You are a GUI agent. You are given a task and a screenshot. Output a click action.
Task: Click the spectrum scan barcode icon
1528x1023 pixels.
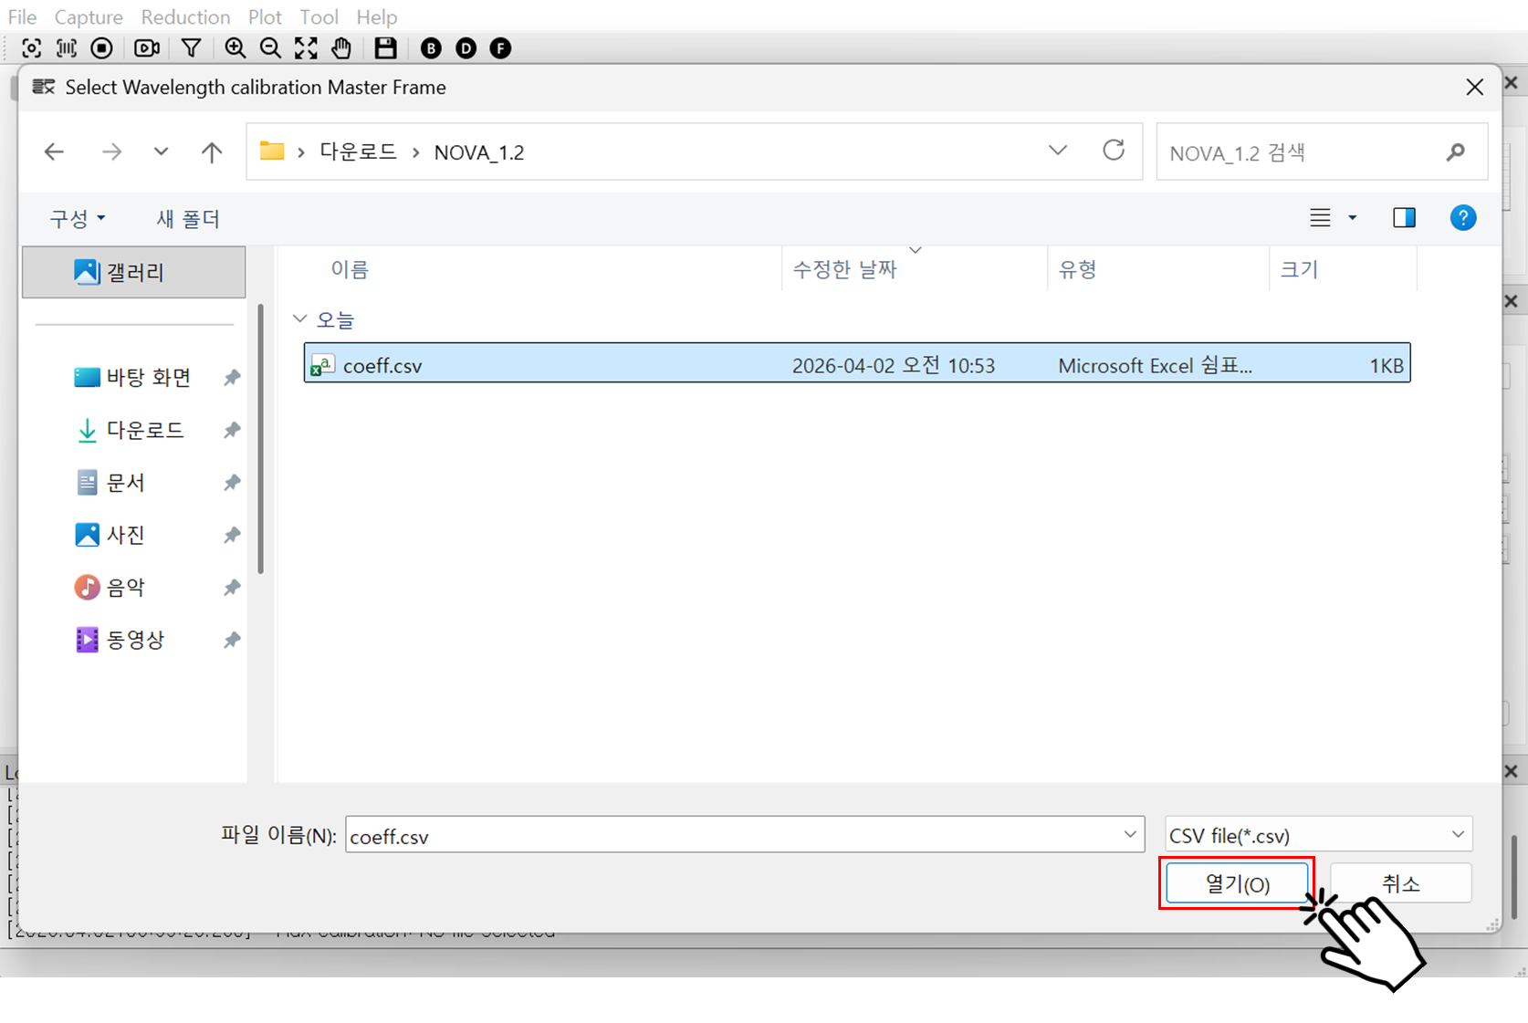(x=67, y=48)
